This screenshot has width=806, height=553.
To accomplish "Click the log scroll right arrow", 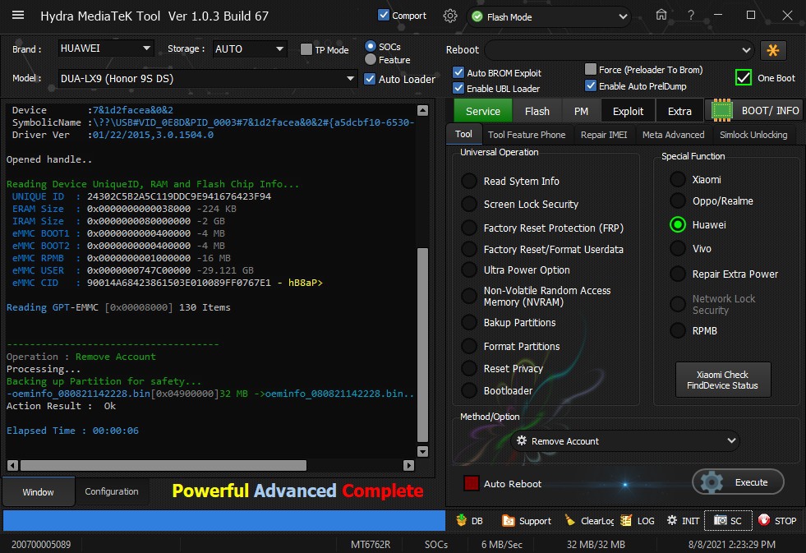I will (x=408, y=465).
